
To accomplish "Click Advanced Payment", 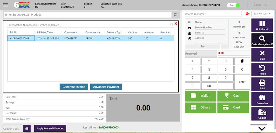I will 106,87.
